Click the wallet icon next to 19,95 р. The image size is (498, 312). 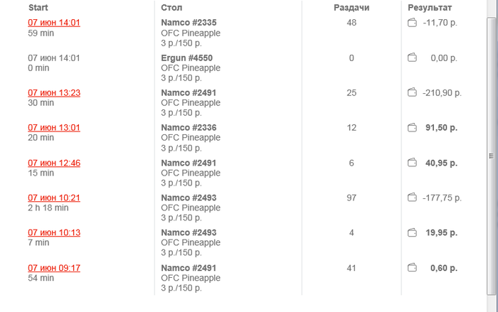tap(411, 232)
